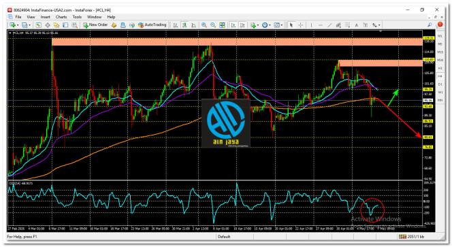The width and height of the screenshot is (452, 247).
Task: Open the Charts menu
Action: pos(61,17)
